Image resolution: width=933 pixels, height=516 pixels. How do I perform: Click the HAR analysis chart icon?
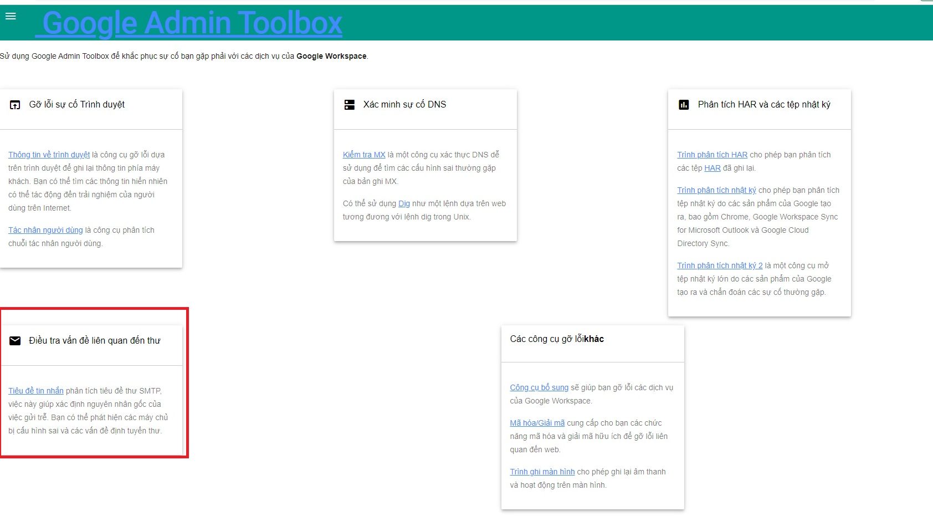pyautogui.click(x=684, y=105)
